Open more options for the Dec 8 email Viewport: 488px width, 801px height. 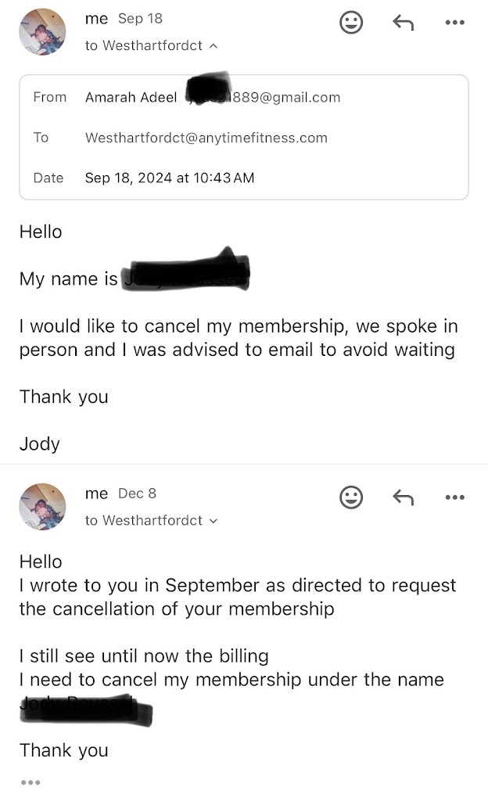pyautogui.click(x=454, y=497)
